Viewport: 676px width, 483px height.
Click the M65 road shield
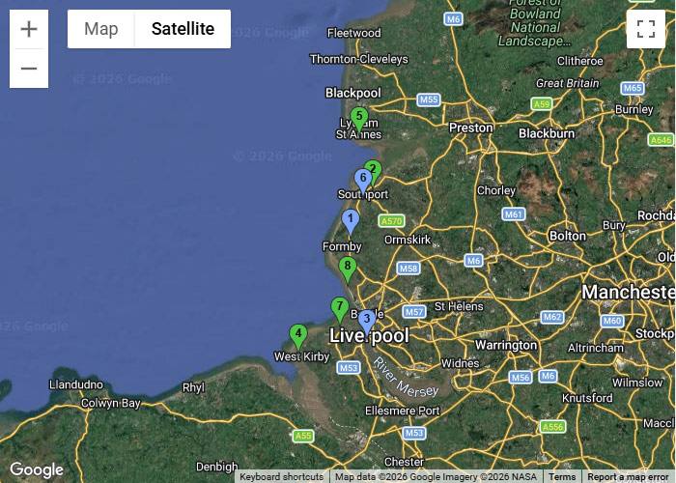[x=633, y=88]
